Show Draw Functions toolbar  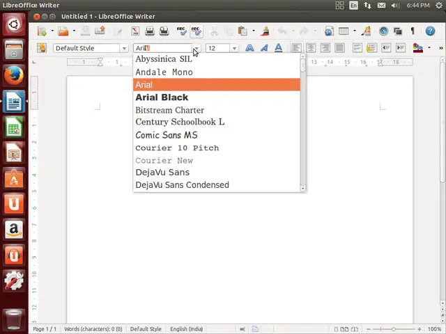(x=367, y=31)
